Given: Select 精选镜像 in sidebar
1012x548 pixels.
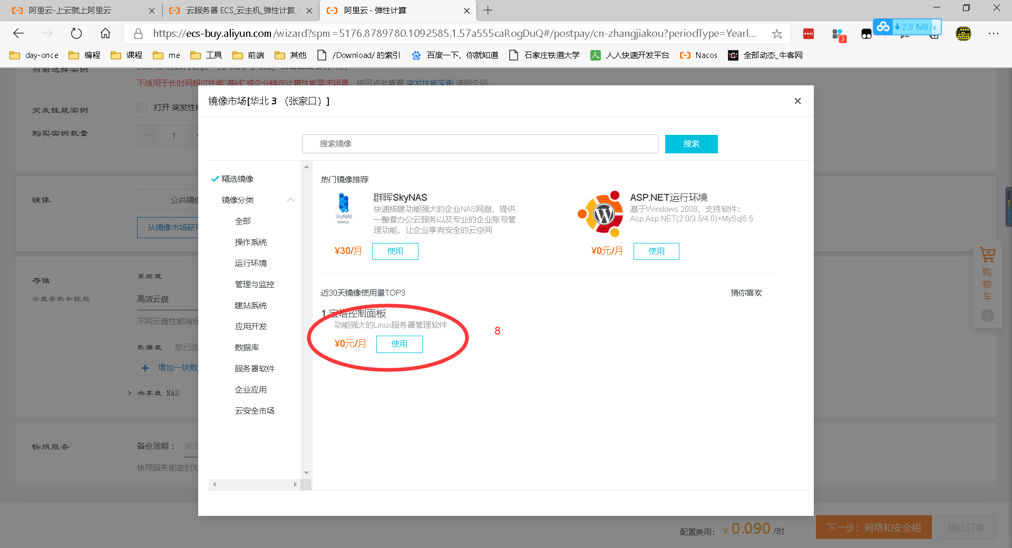Looking at the screenshot, I should coord(237,179).
